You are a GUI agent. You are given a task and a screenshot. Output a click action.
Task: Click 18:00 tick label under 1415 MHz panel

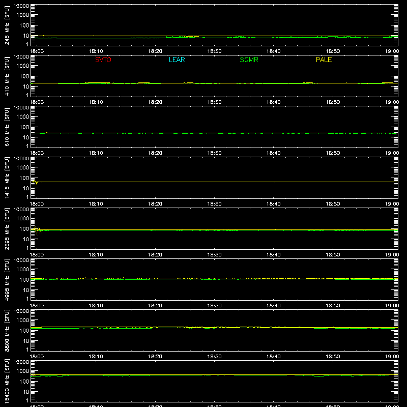point(37,204)
